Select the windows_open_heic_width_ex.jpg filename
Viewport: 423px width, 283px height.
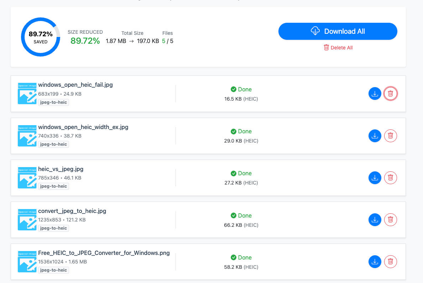pos(83,127)
